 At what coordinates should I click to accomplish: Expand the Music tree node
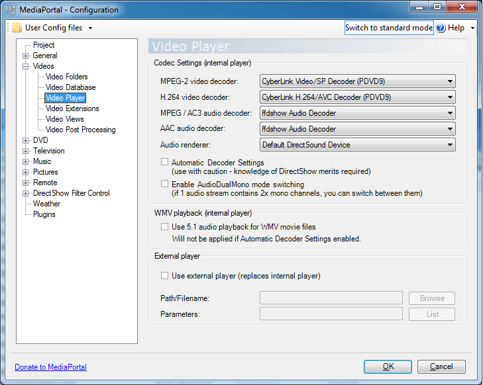tap(26, 162)
